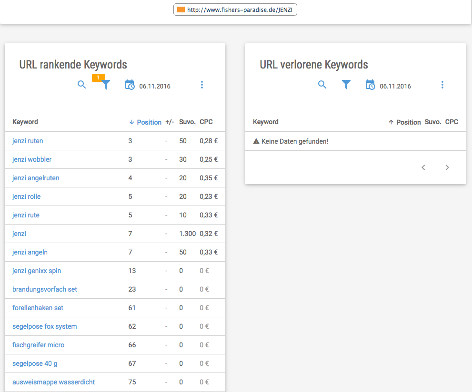Image resolution: width=472 pixels, height=392 pixels.
Task: Click CPC 0,25 € for jenzi wobbler
Action: coord(209,159)
